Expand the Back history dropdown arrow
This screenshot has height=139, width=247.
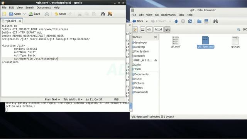click(x=147, y=21)
